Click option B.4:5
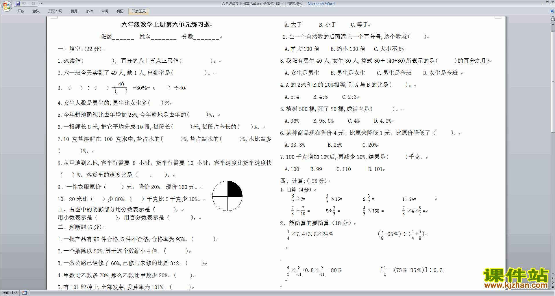The image size is (555, 296). [x=320, y=97]
